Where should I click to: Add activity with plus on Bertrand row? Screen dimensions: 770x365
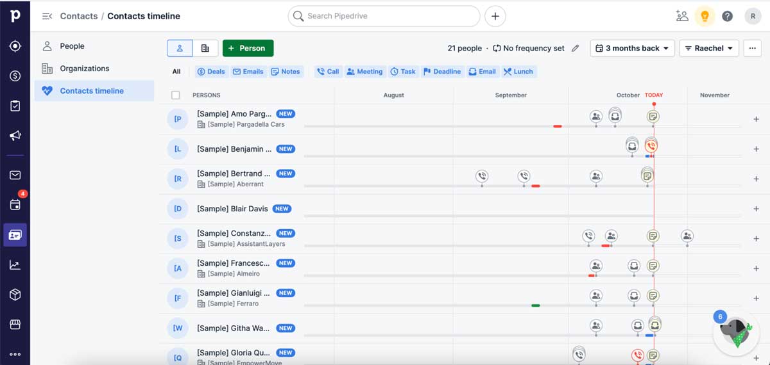click(756, 179)
